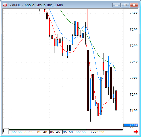Maximize the chart window
Image resolution: width=141 pixels, height=137 pixels.
click(x=125, y=5)
